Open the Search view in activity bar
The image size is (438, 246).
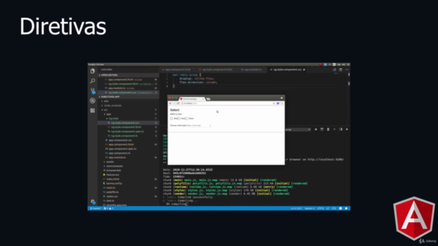[92, 81]
